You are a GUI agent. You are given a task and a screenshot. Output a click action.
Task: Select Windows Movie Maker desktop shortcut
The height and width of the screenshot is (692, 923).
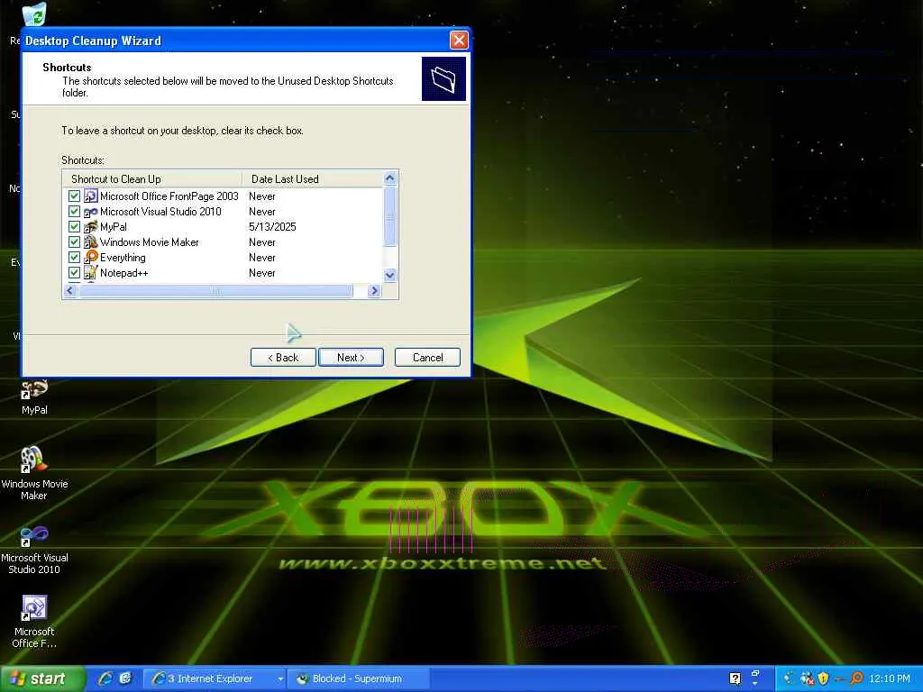click(34, 474)
